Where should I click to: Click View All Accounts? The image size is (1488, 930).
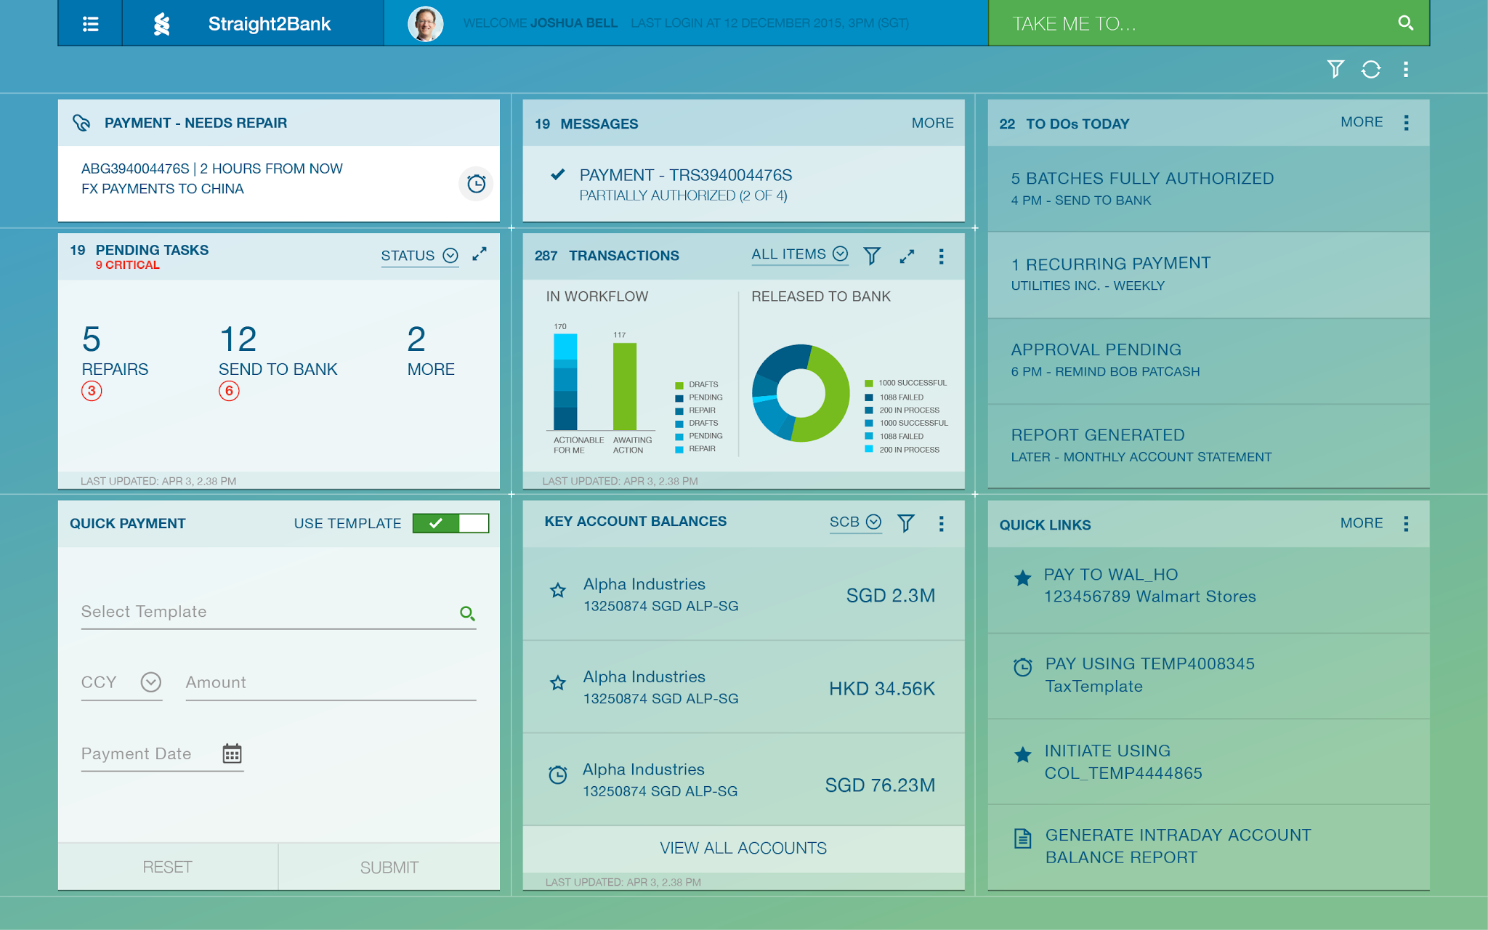(743, 848)
